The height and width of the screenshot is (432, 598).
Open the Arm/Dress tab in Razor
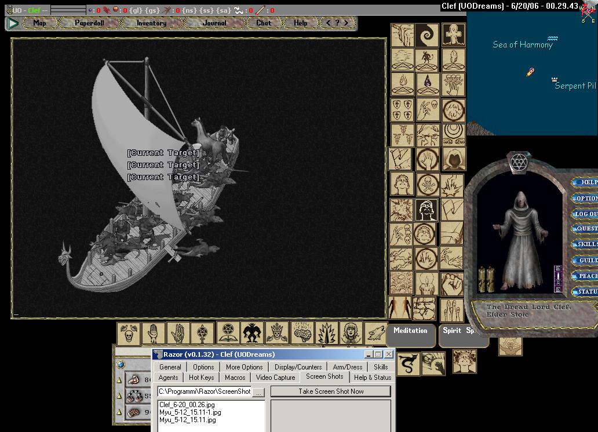point(348,367)
